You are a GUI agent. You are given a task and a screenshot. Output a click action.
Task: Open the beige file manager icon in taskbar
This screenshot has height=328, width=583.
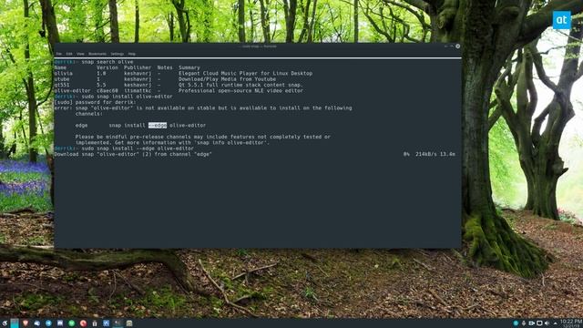point(129,323)
